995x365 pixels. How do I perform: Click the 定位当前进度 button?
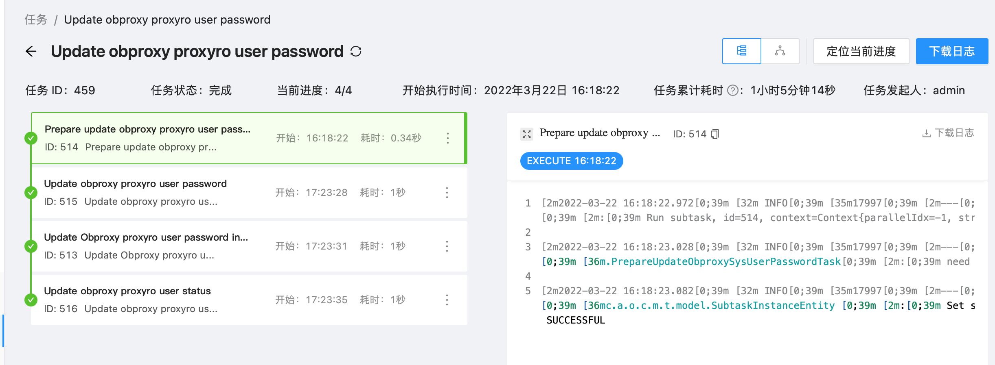tap(861, 51)
